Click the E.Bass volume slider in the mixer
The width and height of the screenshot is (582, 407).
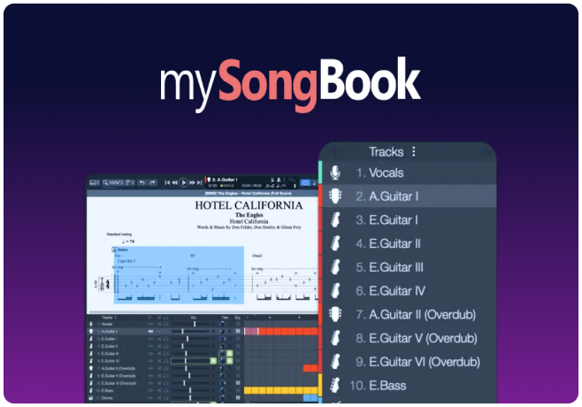[190, 390]
